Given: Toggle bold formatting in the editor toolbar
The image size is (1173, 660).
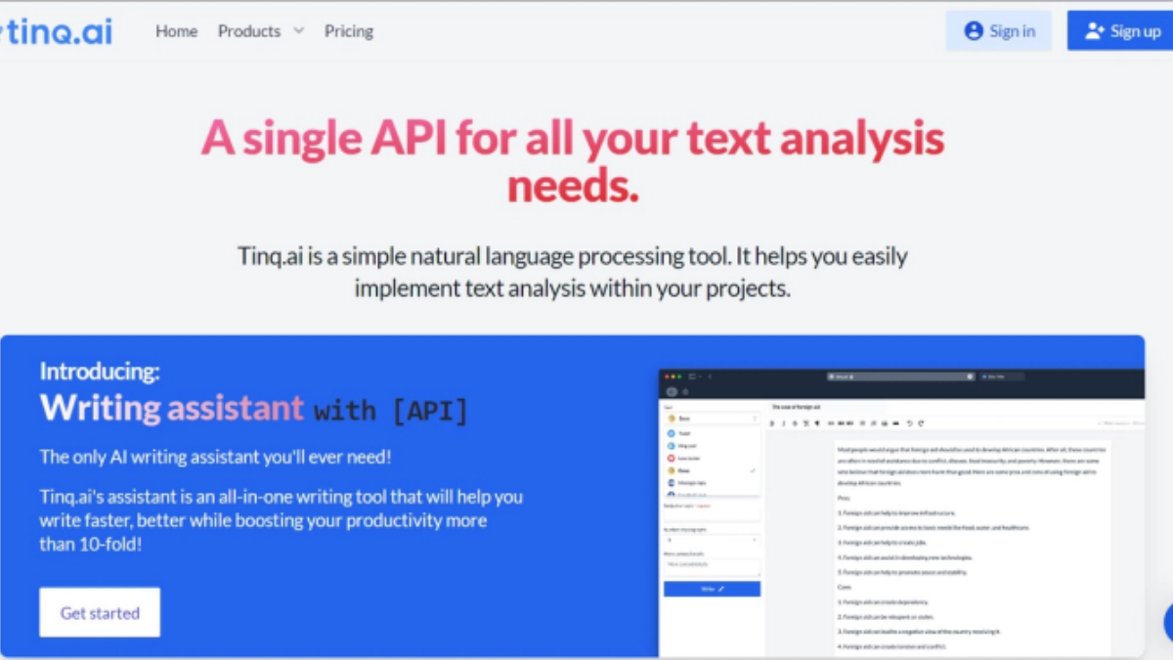Looking at the screenshot, I should pos(771,422).
